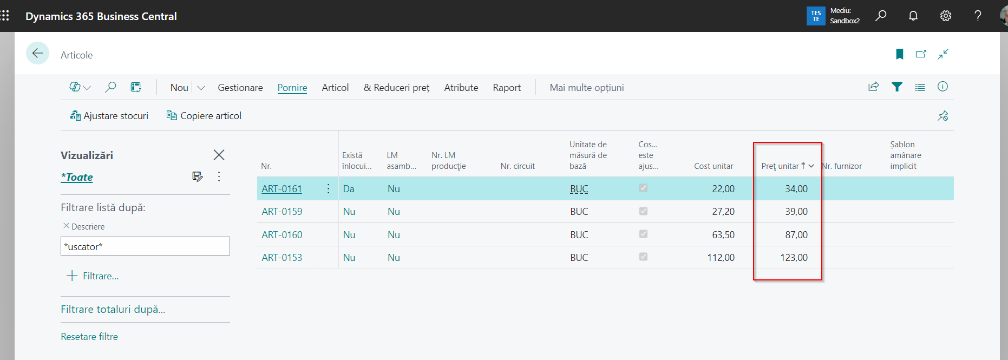This screenshot has width=1008, height=360.
Task: Open the Gestionare menu
Action: 240,88
